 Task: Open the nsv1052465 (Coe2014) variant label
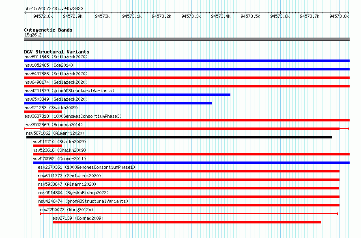pos(49,65)
